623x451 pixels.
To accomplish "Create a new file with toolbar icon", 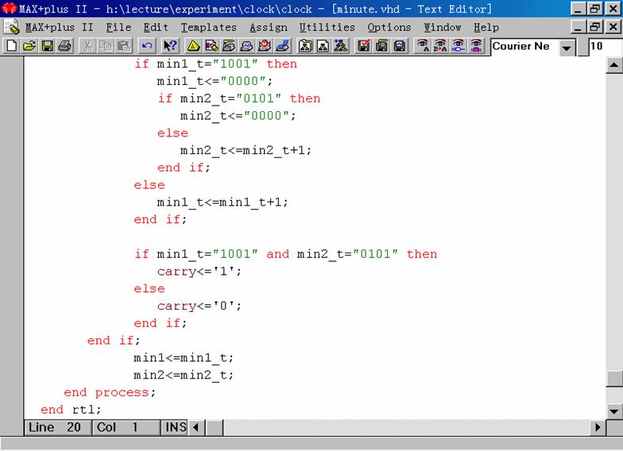I will 11,46.
